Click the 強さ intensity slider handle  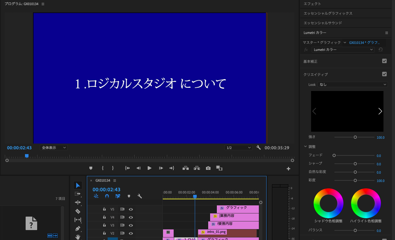[355, 137]
